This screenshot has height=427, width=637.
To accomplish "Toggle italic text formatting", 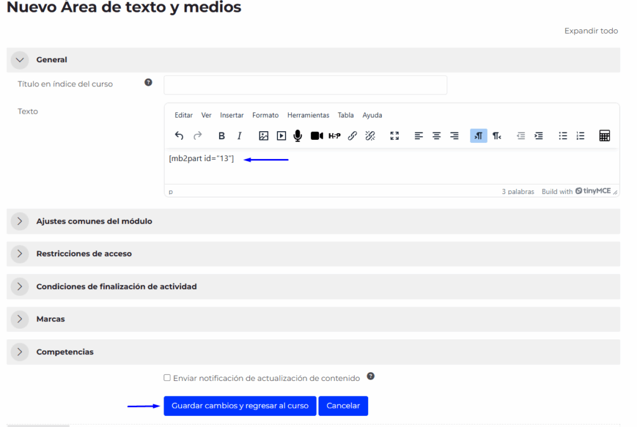I will click(x=239, y=135).
